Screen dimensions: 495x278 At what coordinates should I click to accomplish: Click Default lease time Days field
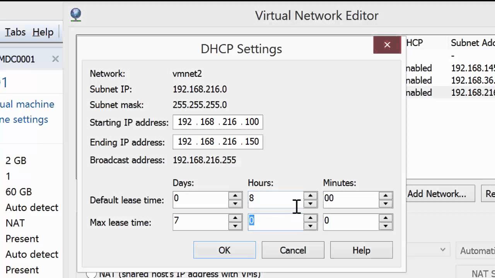(201, 200)
